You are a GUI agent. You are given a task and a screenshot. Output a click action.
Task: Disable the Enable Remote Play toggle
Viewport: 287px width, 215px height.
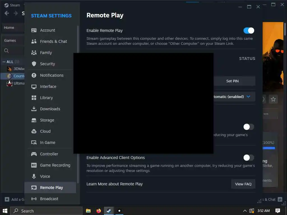[x=249, y=31]
